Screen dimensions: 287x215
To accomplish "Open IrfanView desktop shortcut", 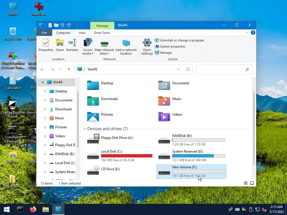I will (39, 9).
